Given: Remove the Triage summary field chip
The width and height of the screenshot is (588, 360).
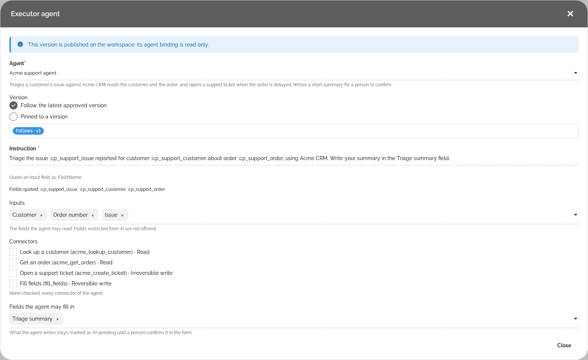Looking at the screenshot, I should 57,319.
